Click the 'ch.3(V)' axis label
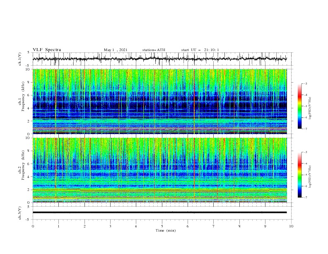This screenshot has width=328, height=254. [20, 213]
